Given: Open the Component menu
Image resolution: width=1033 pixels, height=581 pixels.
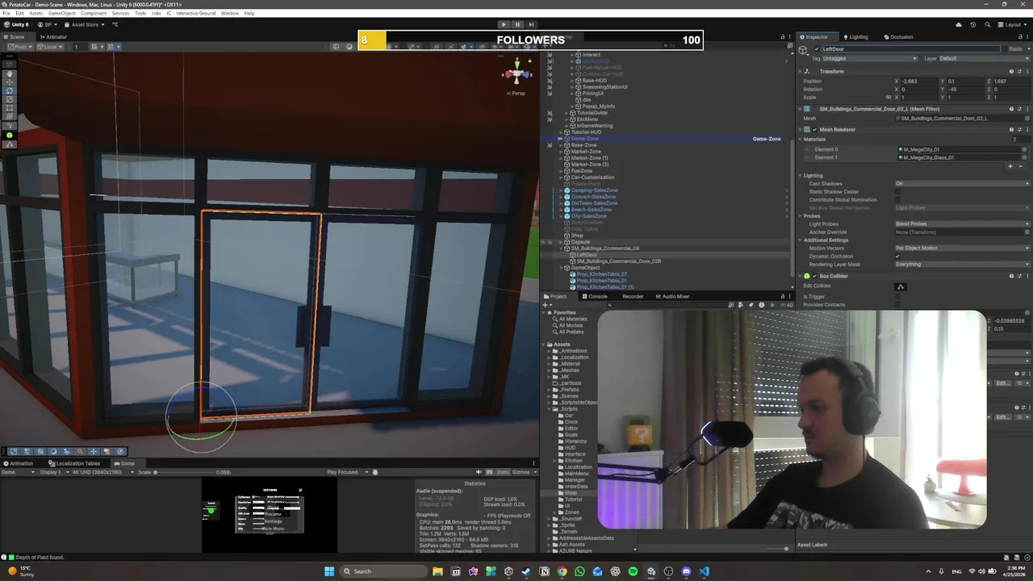Looking at the screenshot, I should coord(94,14).
